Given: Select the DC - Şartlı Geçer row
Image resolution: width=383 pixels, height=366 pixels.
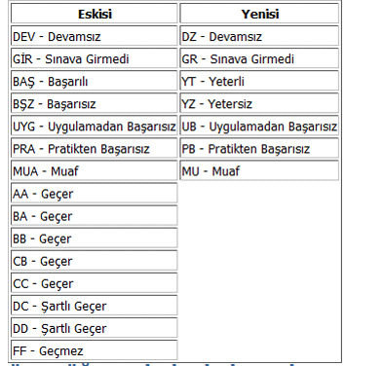Looking at the screenshot, I should point(95,306).
